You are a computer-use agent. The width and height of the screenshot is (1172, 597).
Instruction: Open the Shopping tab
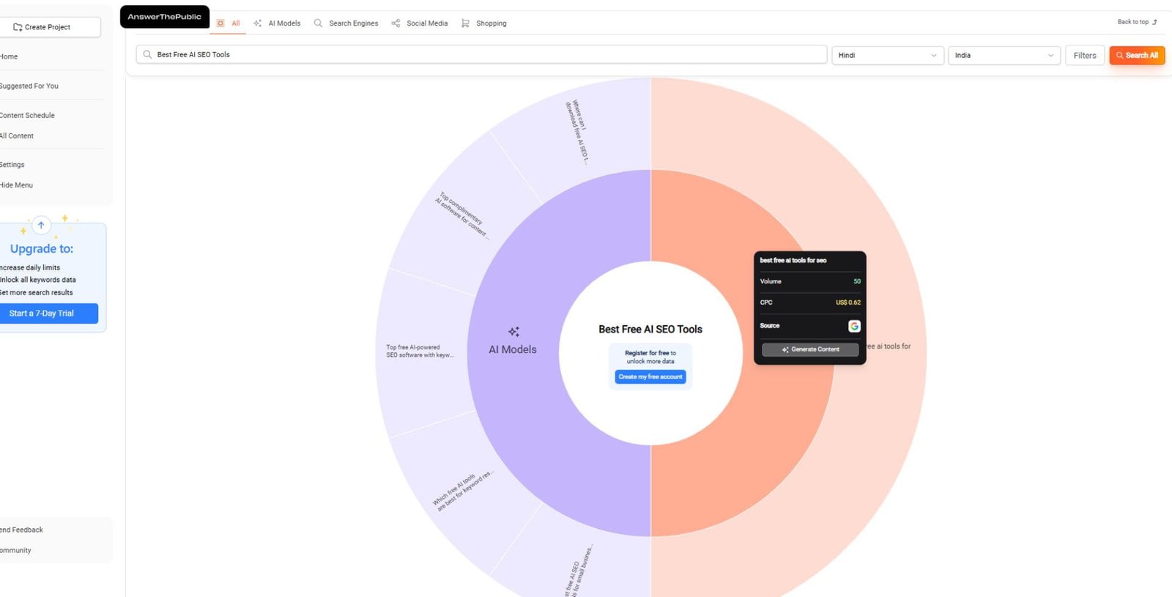pyautogui.click(x=483, y=23)
